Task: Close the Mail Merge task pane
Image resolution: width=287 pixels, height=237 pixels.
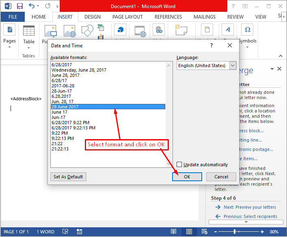Action: (279, 69)
